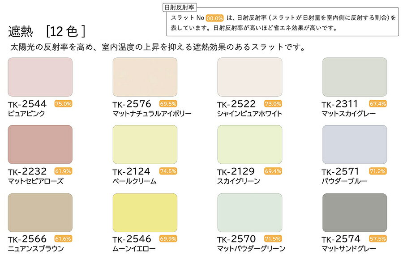
Task: Choose the TK-2124 Pale Cream swatch
Action: tap(145, 145)
